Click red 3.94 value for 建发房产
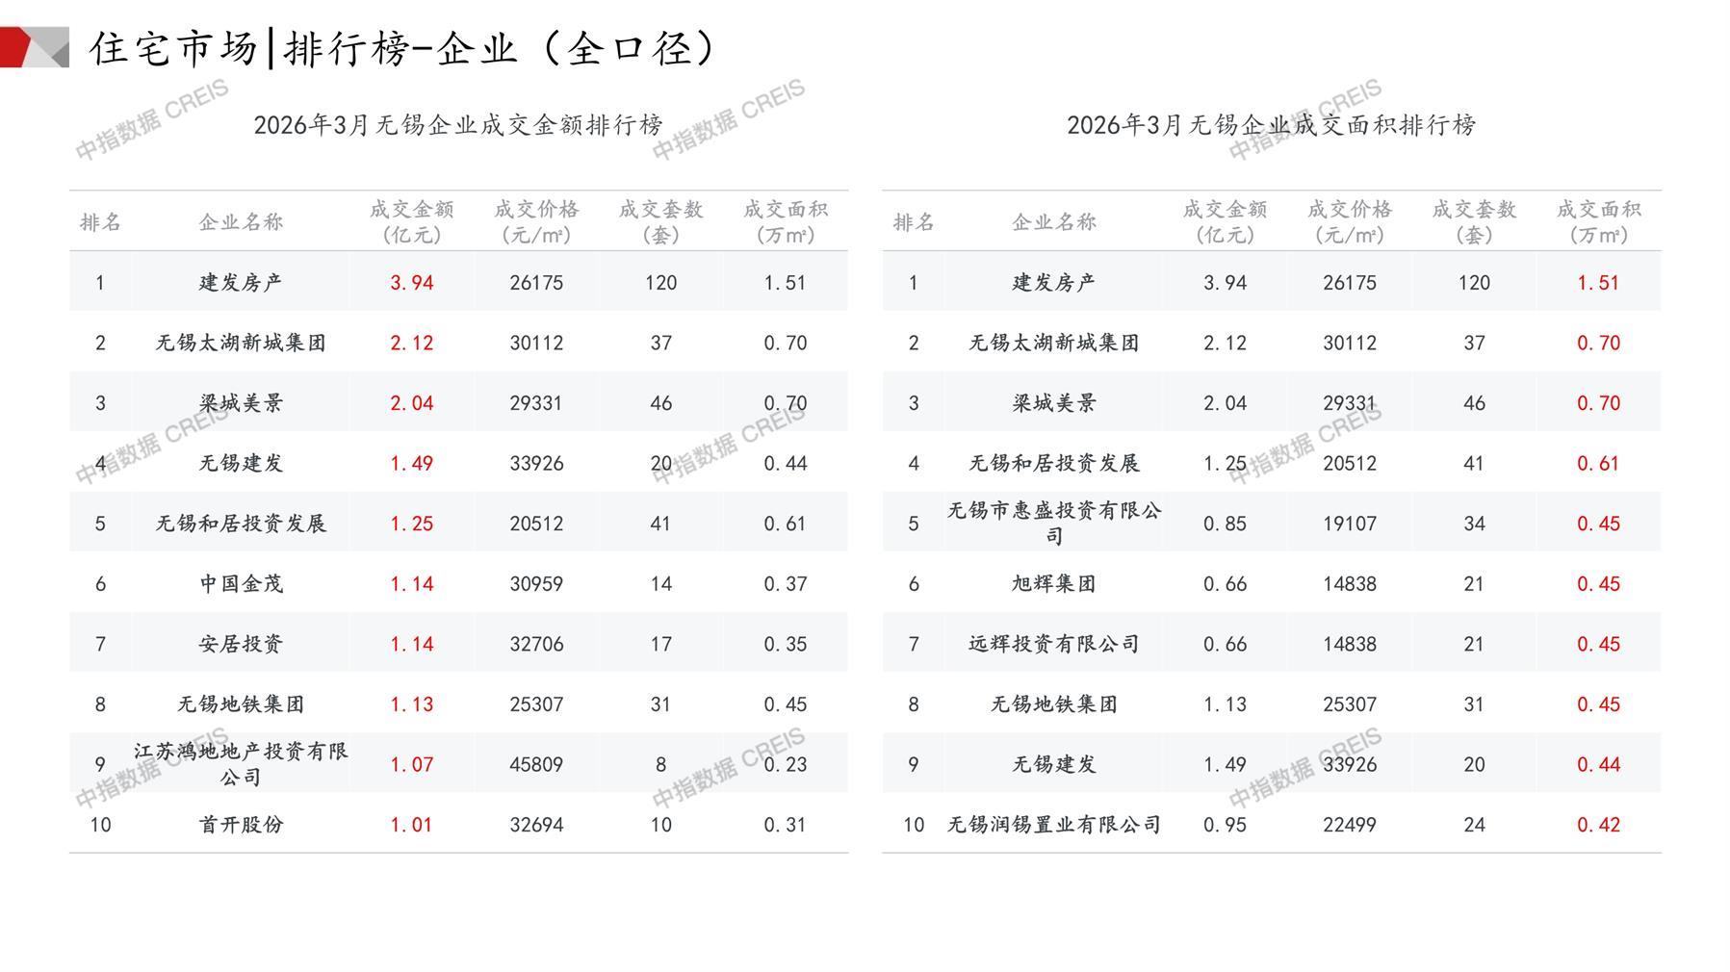The width and height of the screenshot is (1730, 972). click(411, 283)
